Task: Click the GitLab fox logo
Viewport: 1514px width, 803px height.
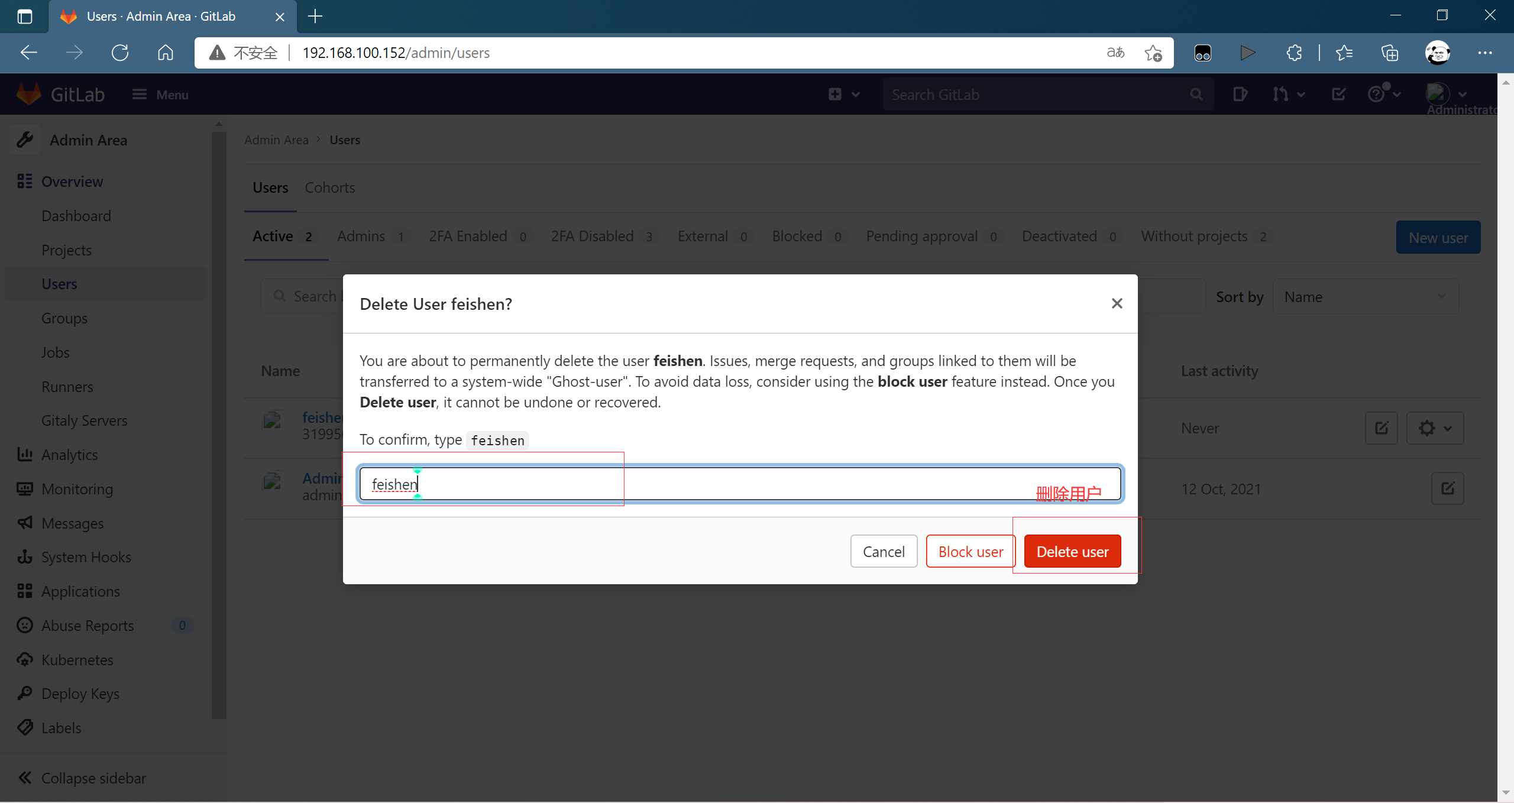Action: pos(28,95)
